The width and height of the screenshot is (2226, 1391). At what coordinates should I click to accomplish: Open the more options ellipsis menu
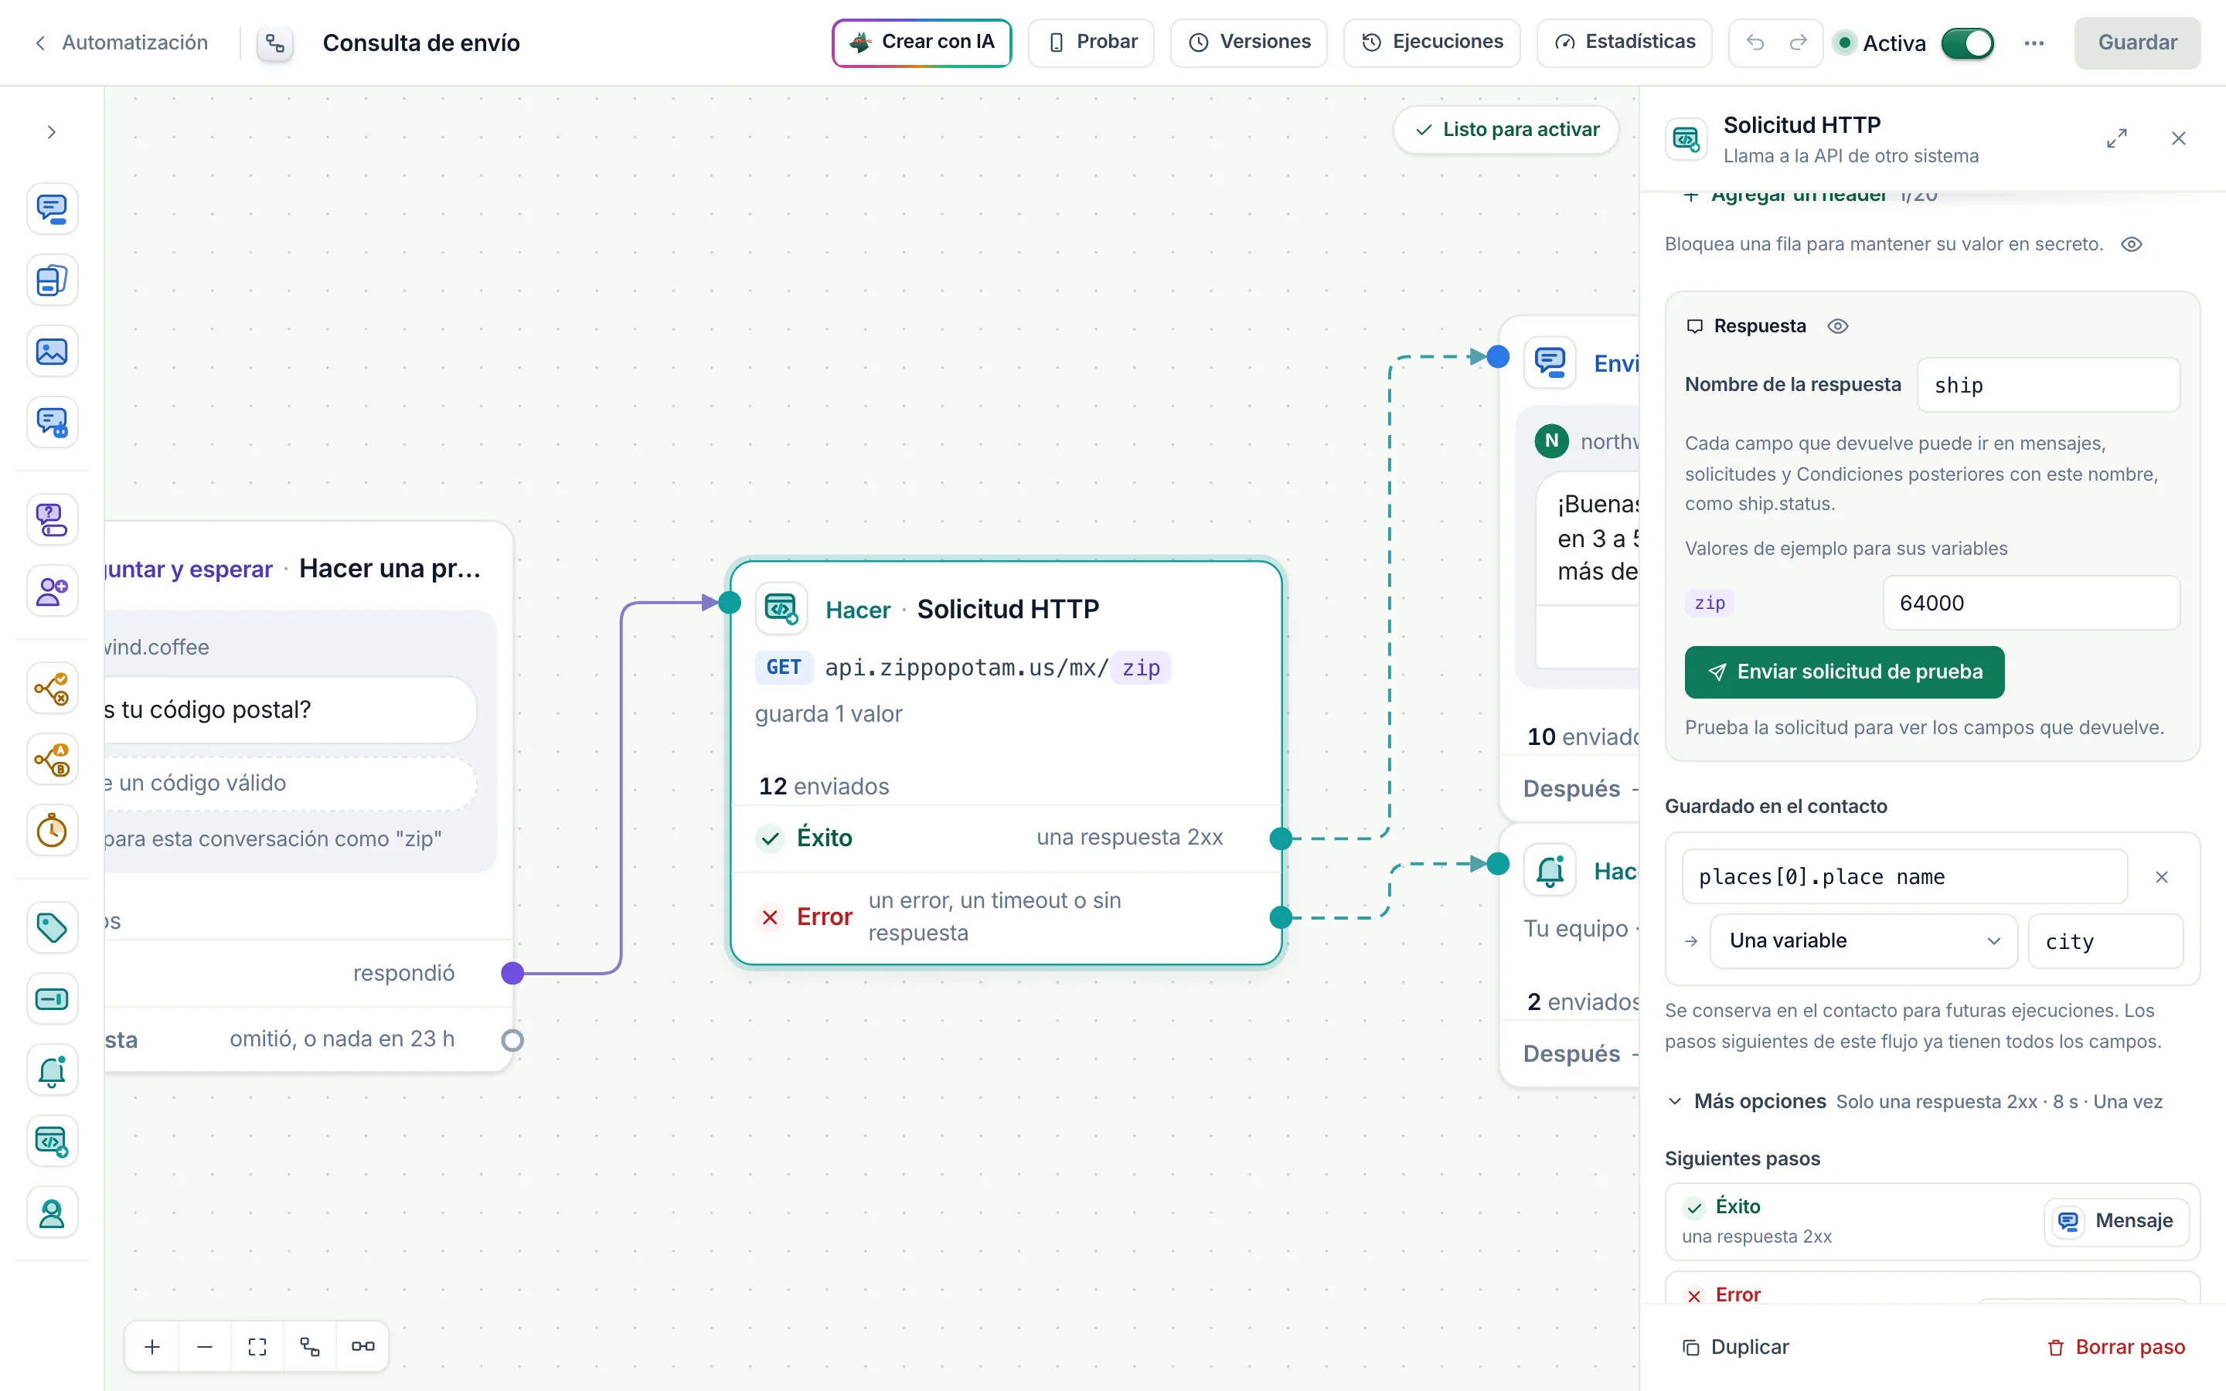[2034, 43]
